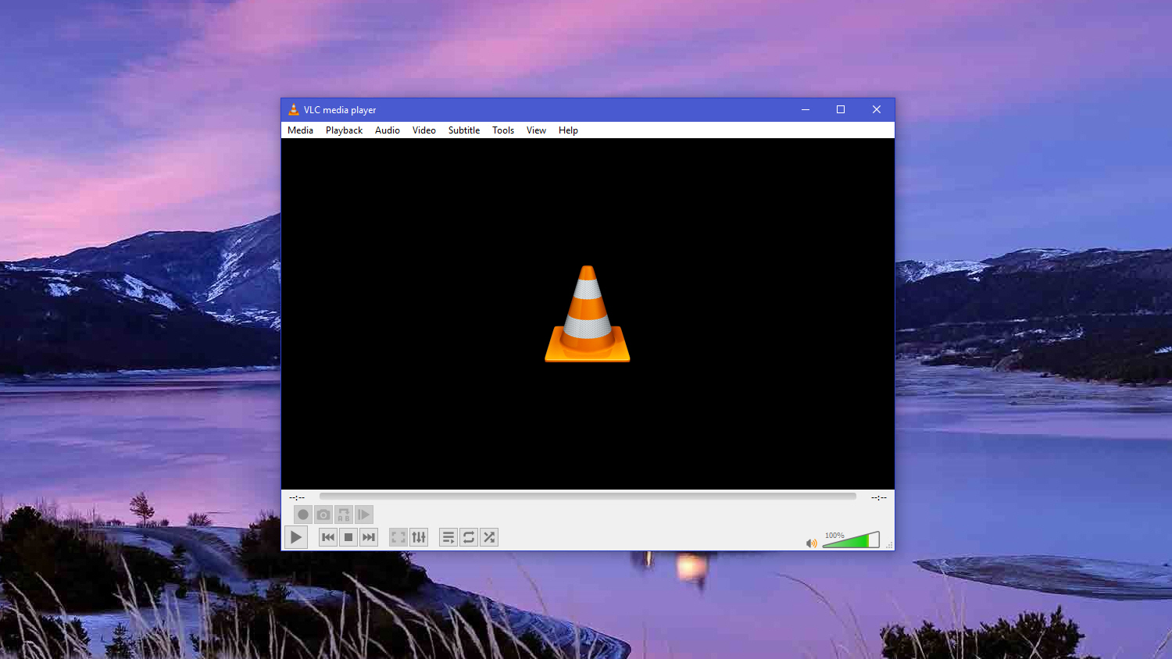
Task: Toggle fullscreen video mode
Action: (x=398, y=537)
